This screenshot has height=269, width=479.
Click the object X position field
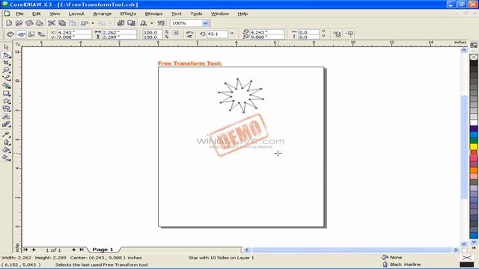tap(74, 32)
